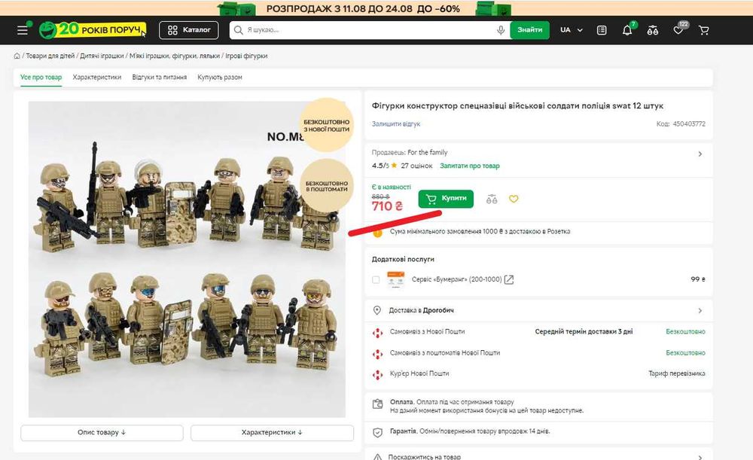Select the Усе про товар tab
This screenshot has width=753, height=460.
click(41, 77)
